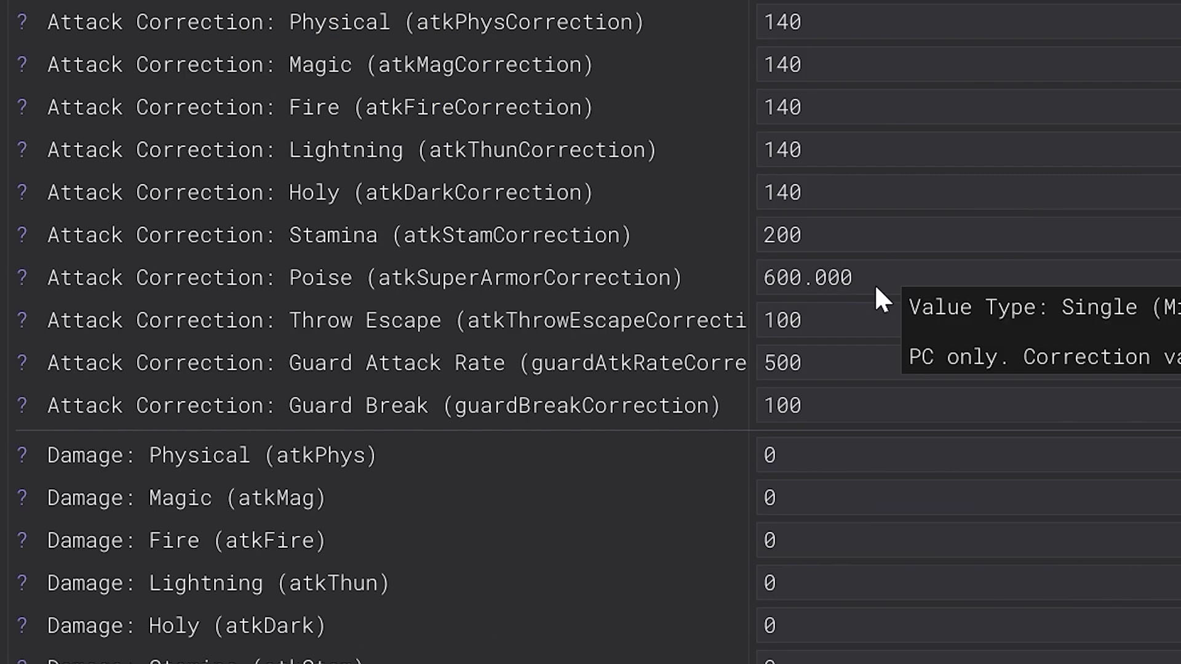Click help icon beside Attack Correction: Physical
The height and width of the screenshot is (664, 1181).
point(22,22)
